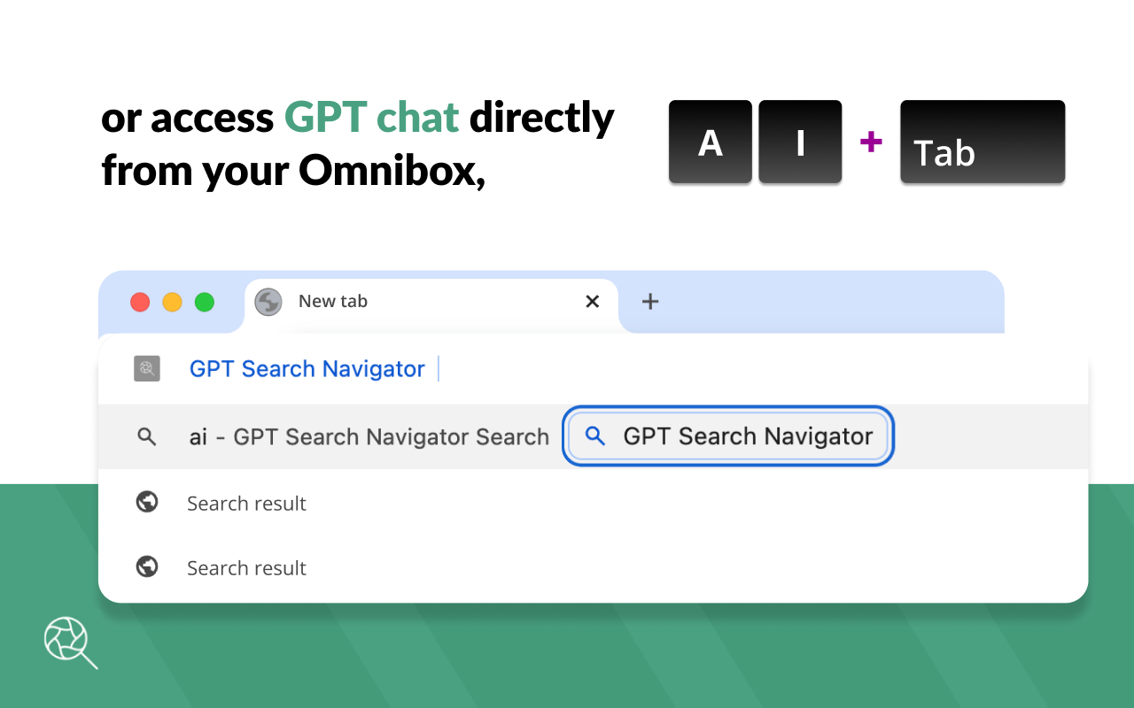Click the globe icon beside the first search result
This screenshot has height=708, width=1134.
147,502
